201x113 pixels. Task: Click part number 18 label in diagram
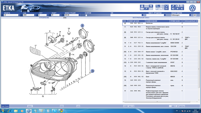[69, 28]
